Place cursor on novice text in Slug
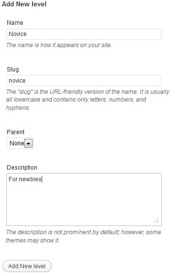Viewport: 175px width, 276px height. pyautogui.click(x=17, y=81)
